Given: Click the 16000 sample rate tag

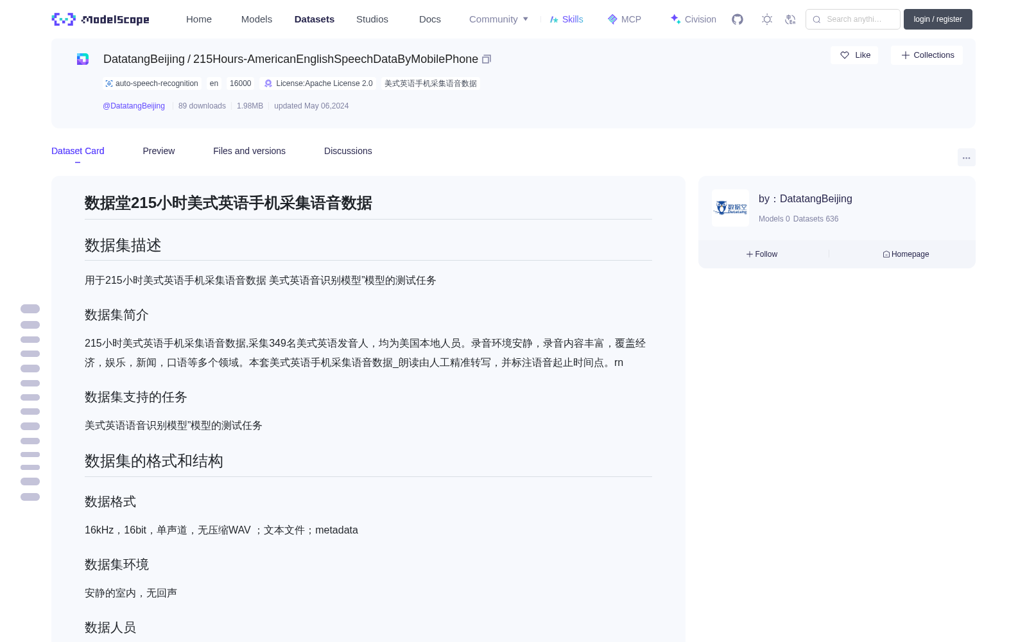Looking at the screenshot, I should pos(240,83).
